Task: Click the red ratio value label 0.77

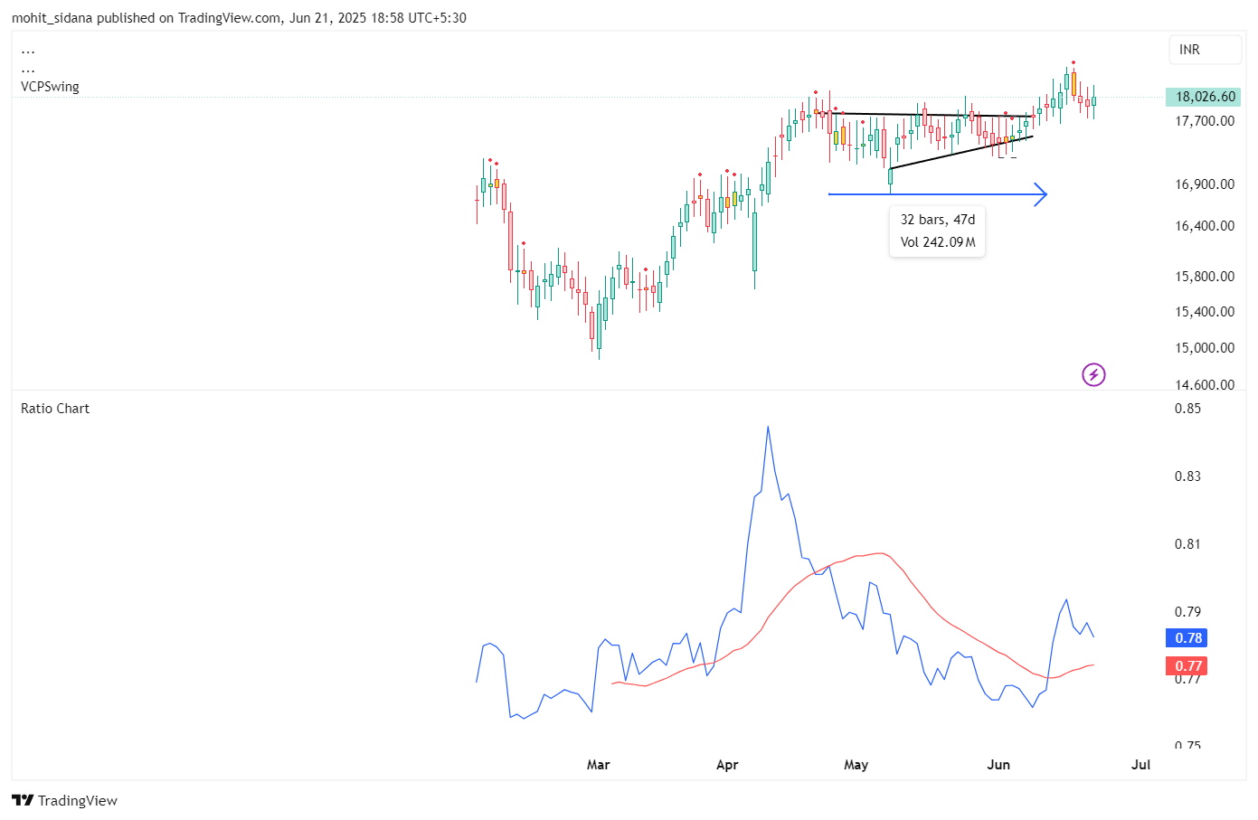Action: 1187,666
